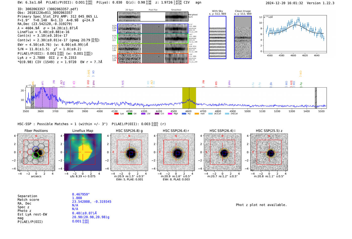Open the Weighted Sum 2D spectrum strip
The image size is (352, 239).
click(x=153, y=17)
